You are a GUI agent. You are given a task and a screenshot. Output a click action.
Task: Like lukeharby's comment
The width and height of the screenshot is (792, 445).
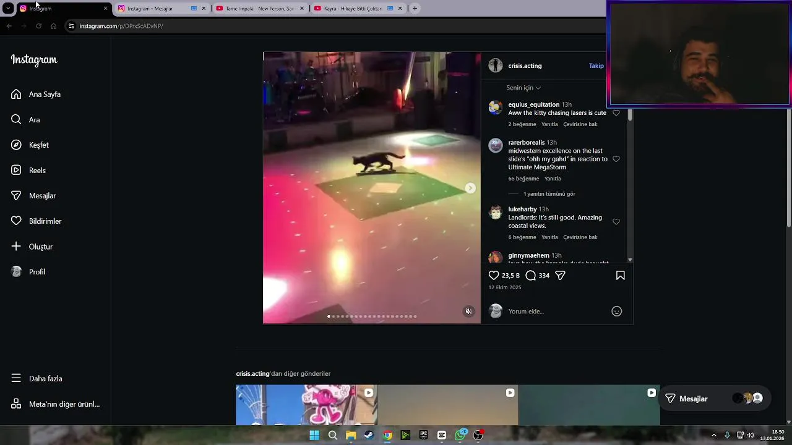click(616, 222)
